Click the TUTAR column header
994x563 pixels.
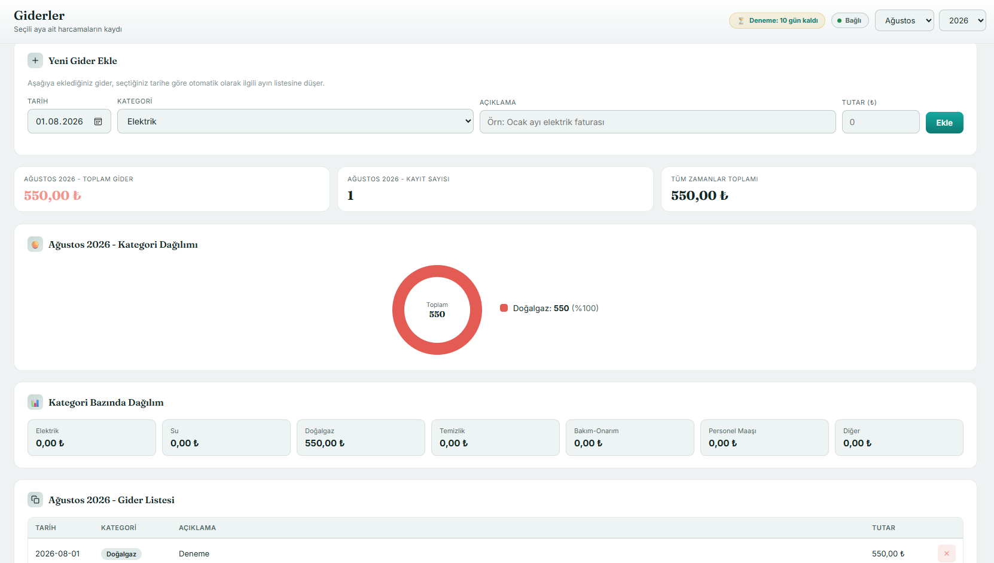tap(883, 528)
